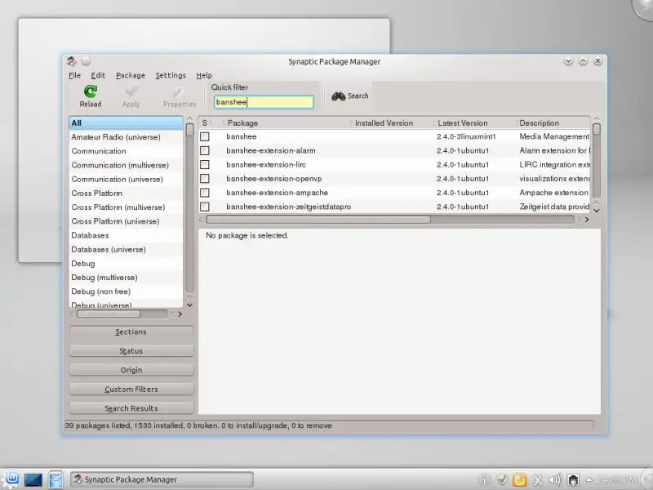Select the All category
Screen dimensions: 653x490
126,123
